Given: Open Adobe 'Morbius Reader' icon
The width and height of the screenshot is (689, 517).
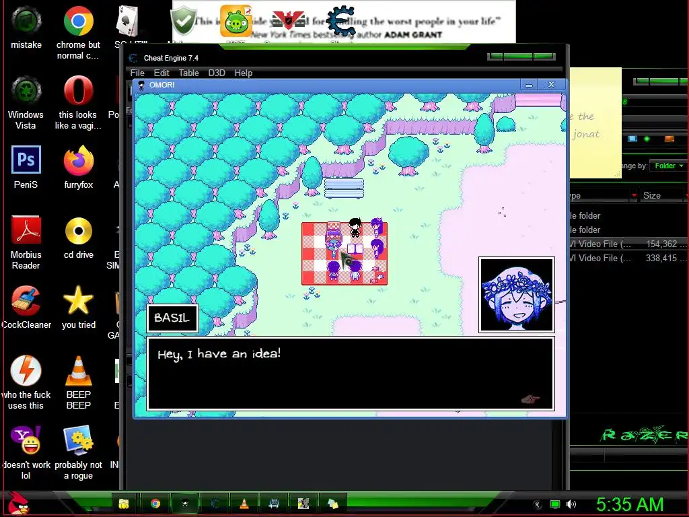Looking at the screenshot, I should click(x=26, y=242).
